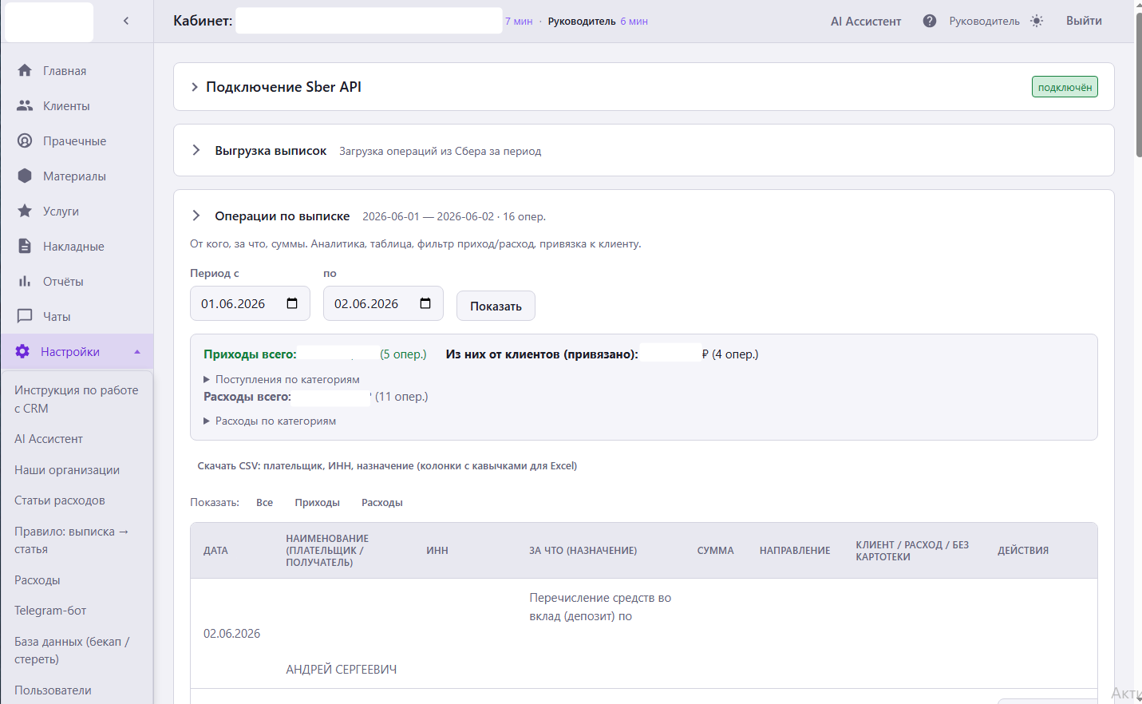Click the Клиенты people icon
The height and width of the screenshot is (704, 1142).
[25, 105]
